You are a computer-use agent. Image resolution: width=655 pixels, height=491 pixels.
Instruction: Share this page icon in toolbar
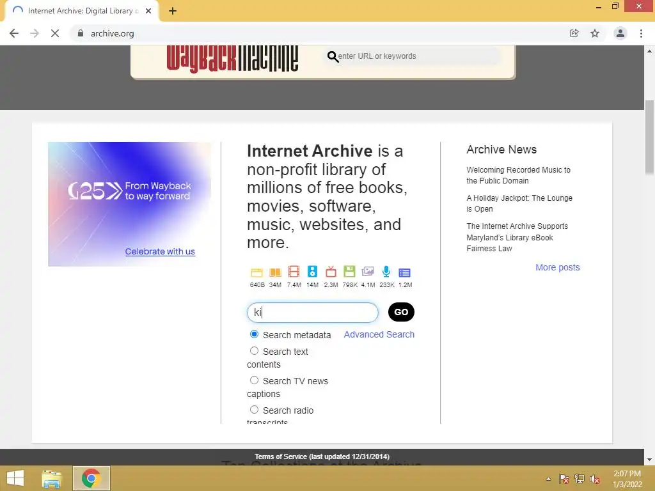pyautogui.click(x=574, y=33)
